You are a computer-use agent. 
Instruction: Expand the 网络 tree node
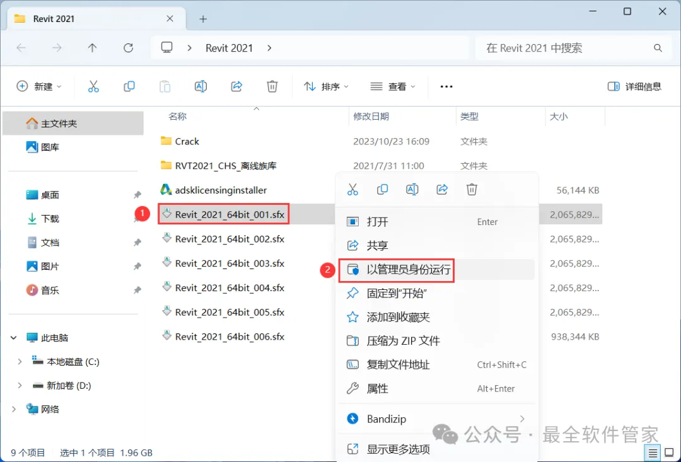point(13,409)
